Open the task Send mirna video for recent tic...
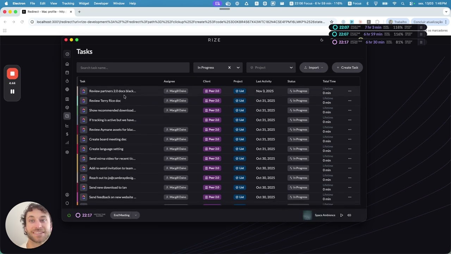The width and height of the screenshot is (451, 254). coord(112,158)
